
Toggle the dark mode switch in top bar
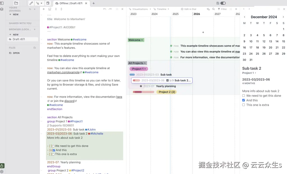tap(223, 3)
